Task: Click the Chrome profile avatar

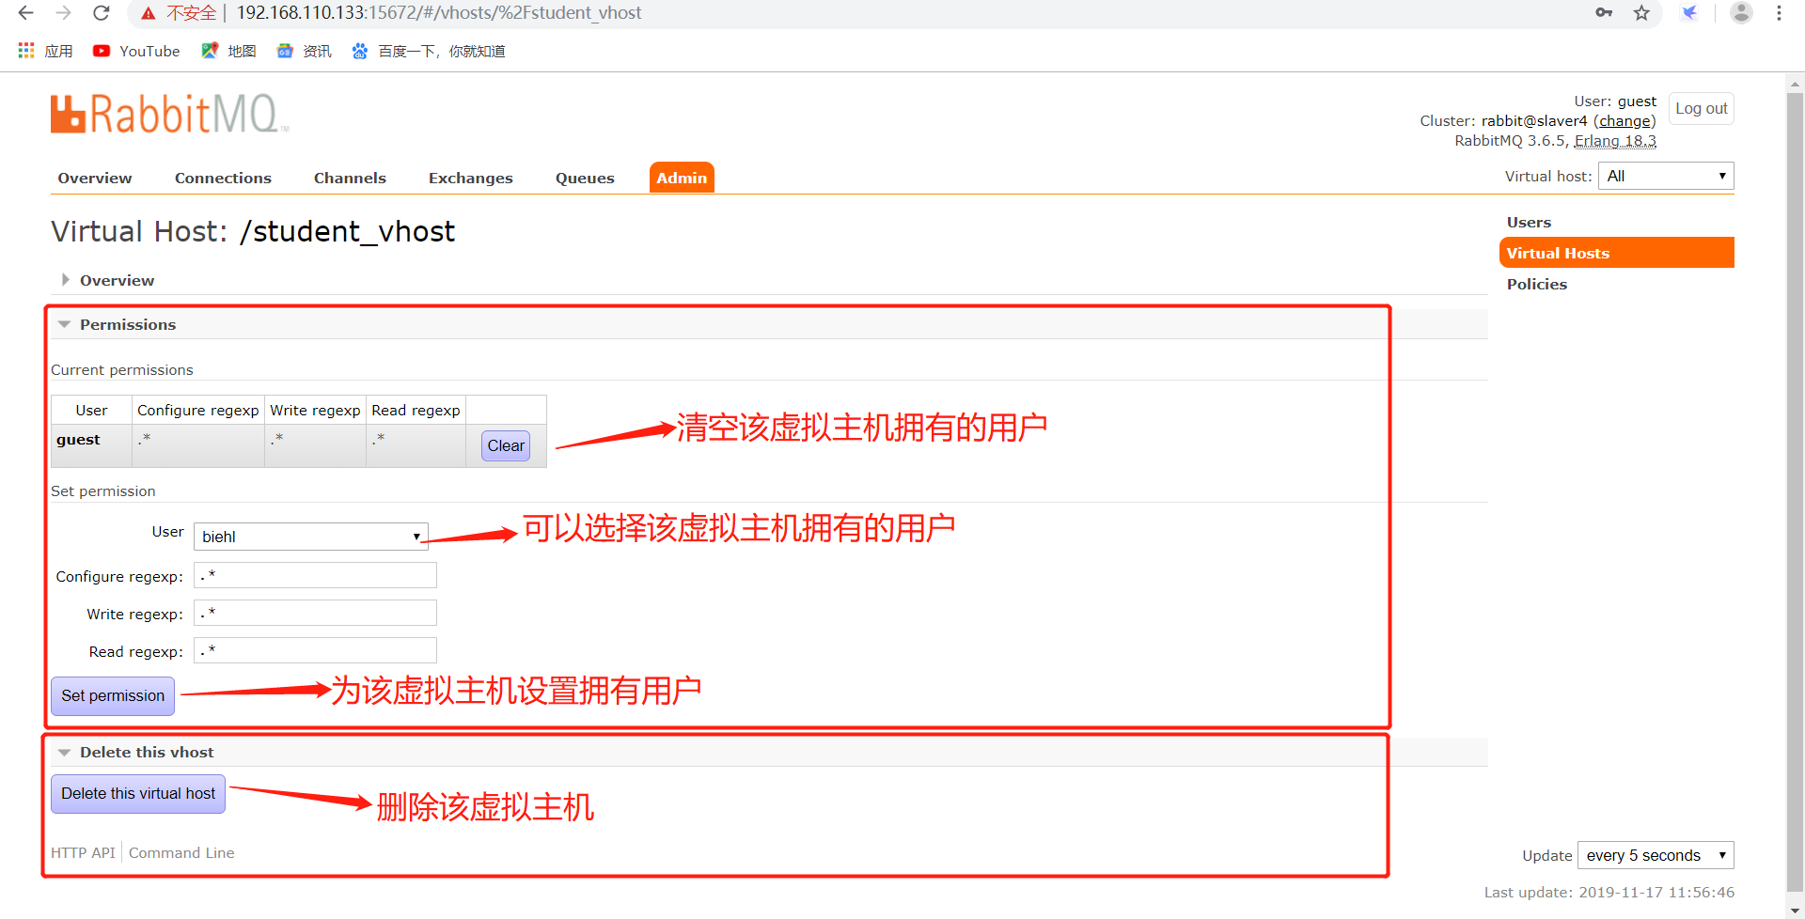Action: (1742, 13)
